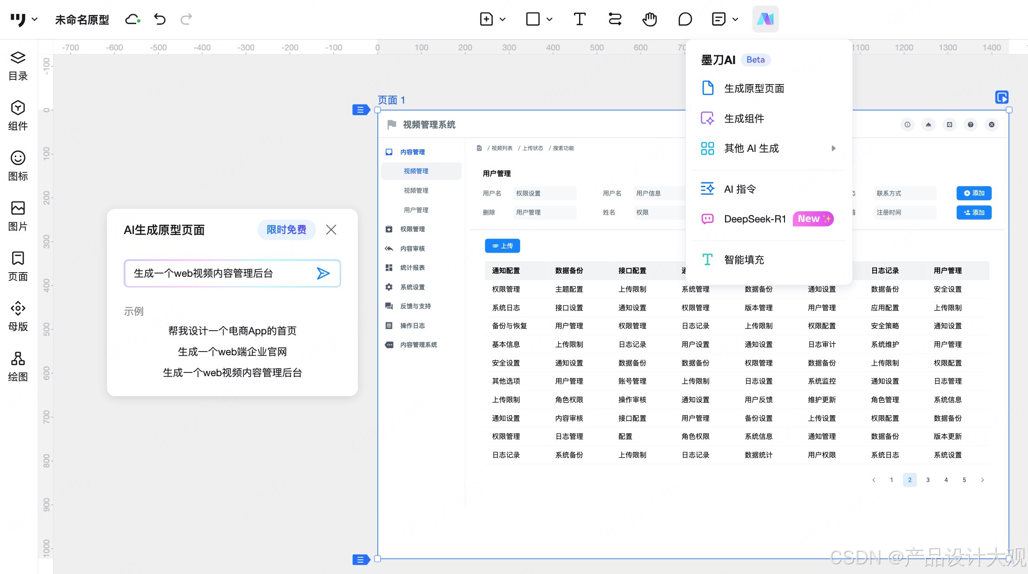Click the blue 上传 button
1028x574 pixels.
(502, 246)
